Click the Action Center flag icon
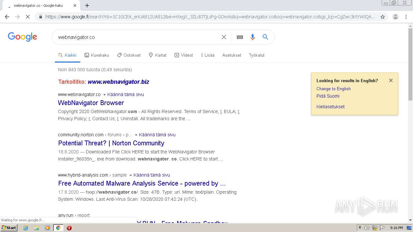The image size is (413, 232). point(382,228)
